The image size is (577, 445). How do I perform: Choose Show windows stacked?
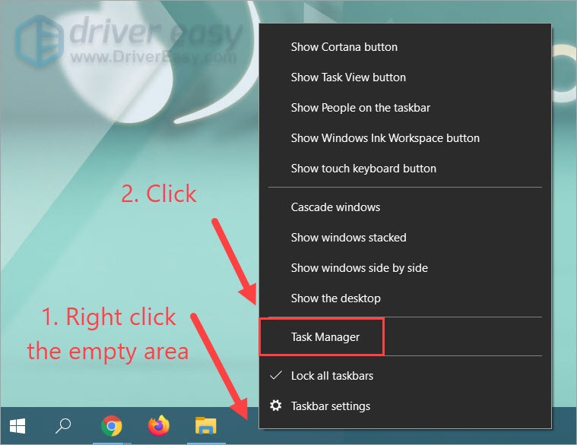point(348,238)
